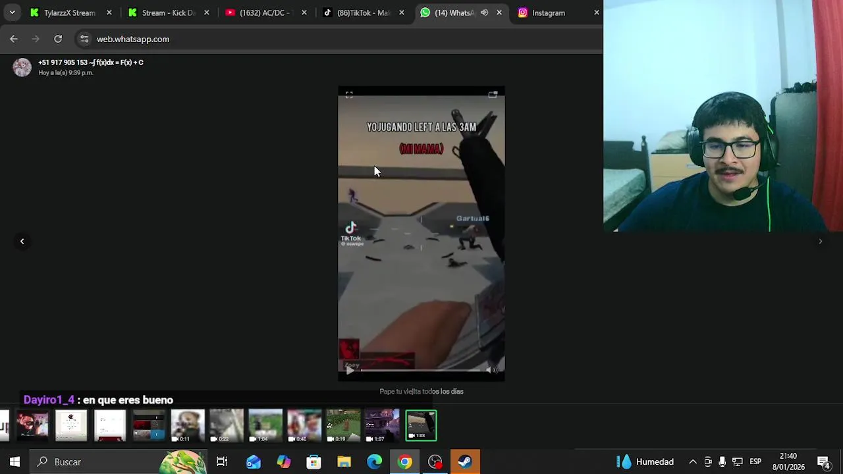
Task: Open File Explorer from the taskbar
Action: (x=344, y=462)
